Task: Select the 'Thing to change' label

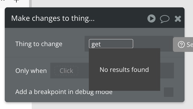Action: (x=39, y=44)
